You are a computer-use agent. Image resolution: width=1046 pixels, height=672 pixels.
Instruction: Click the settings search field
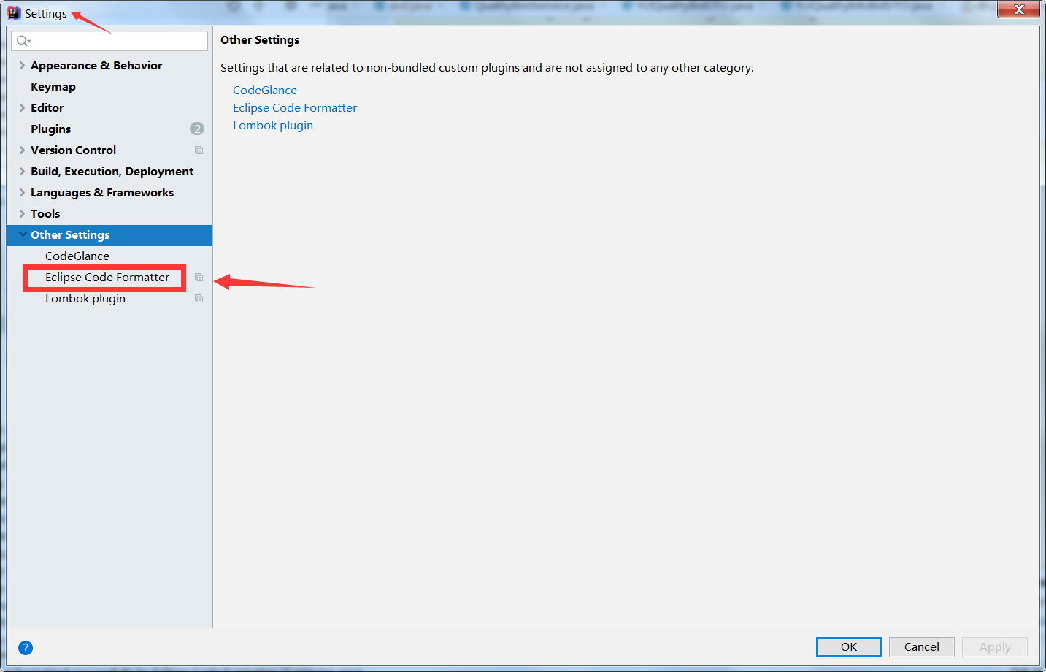(x=109, y=40)
